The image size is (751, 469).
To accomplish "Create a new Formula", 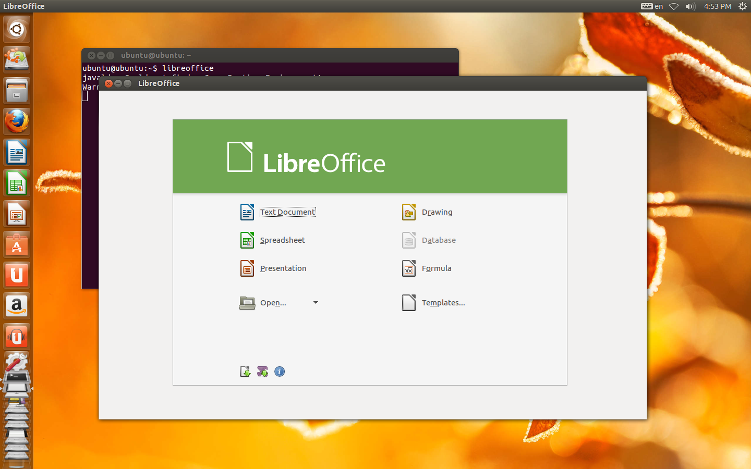I will (x=427, y=268).
